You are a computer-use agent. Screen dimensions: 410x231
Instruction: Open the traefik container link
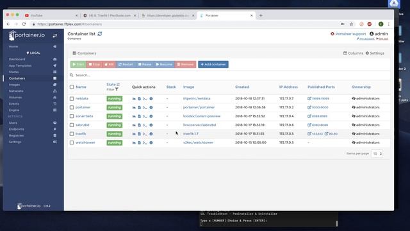(x=81, y=134)
